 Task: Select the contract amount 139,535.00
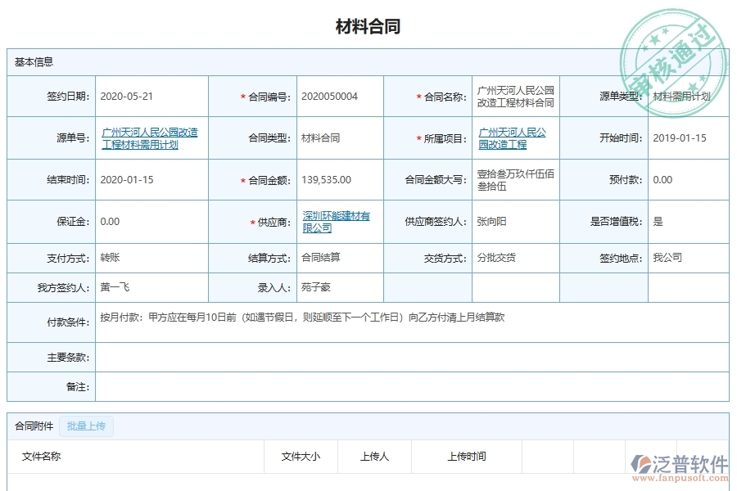pos(331,179)
